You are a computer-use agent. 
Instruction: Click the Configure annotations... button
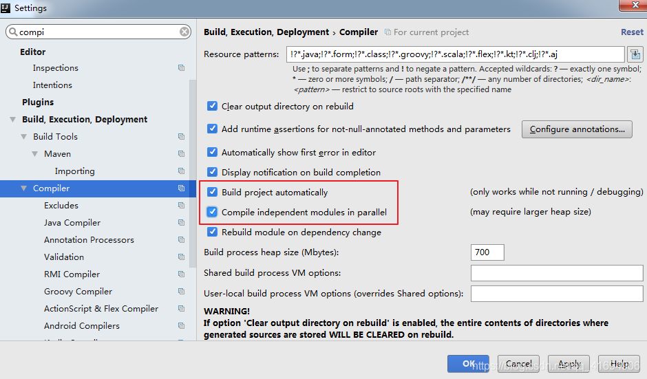[x=577, y=129]
